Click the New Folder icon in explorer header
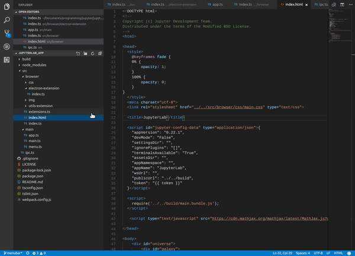Image resolution: width=355 pixels, height=256 pixels. (85, 53)
